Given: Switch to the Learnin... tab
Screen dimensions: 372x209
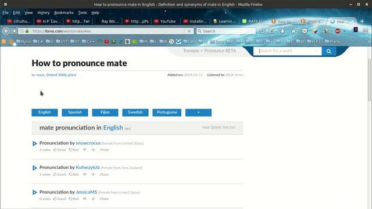Looking at the screenshot, I should 225,21.
